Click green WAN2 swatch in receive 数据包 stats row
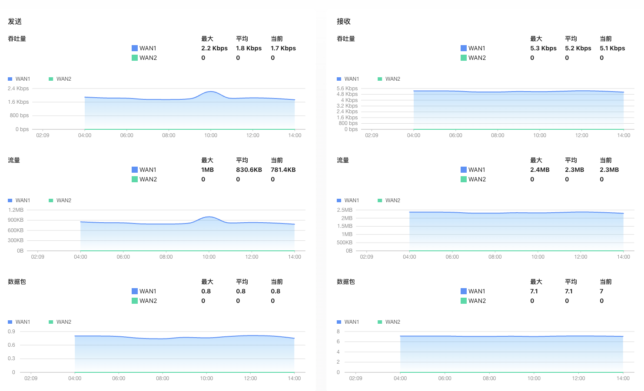Screen dimensions: 644x391 click(464, 301)
